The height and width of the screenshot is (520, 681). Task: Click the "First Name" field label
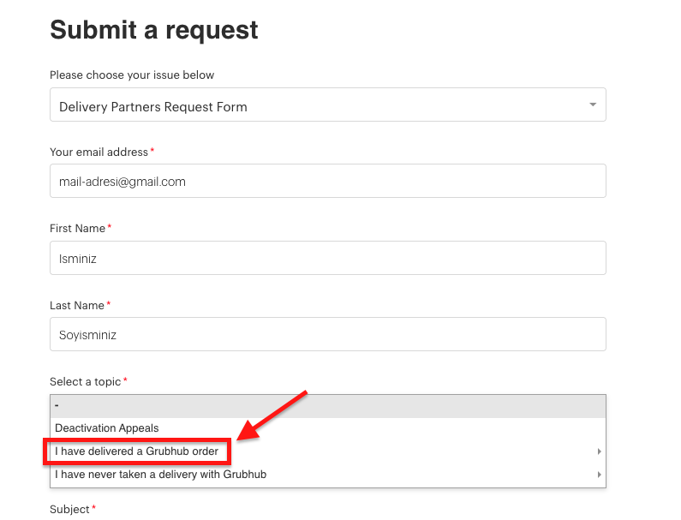coord(77,229)
